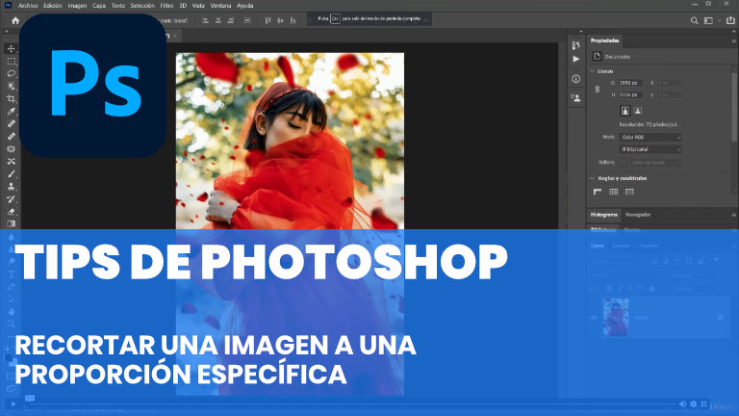Screen dimensions: 739x416
Task: Toggle grid in Reglas y cuadrículas
Action: point(613,192)
